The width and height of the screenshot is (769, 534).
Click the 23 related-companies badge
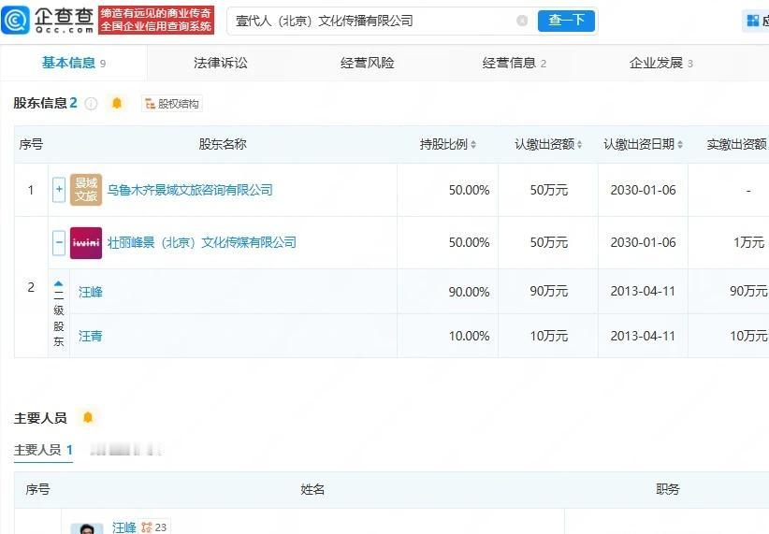[154, 527]
